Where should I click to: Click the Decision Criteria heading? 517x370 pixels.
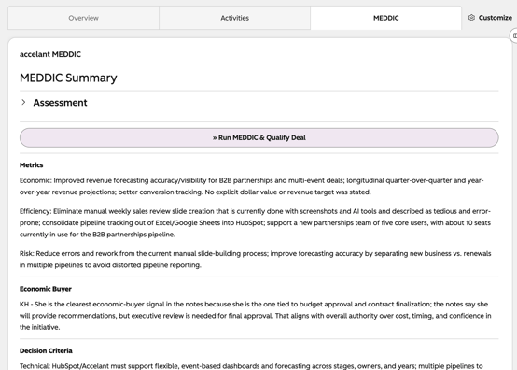(46, 351)
